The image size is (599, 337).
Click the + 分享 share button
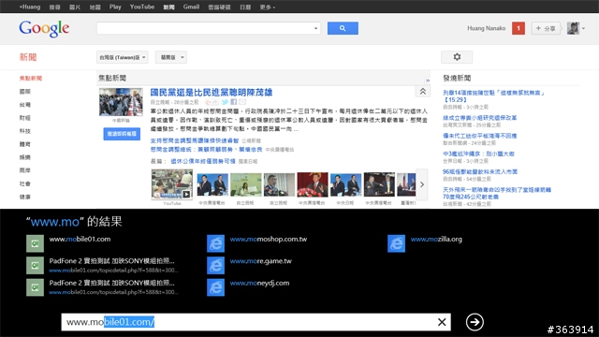pyautogui.click(x=546, y=28)
